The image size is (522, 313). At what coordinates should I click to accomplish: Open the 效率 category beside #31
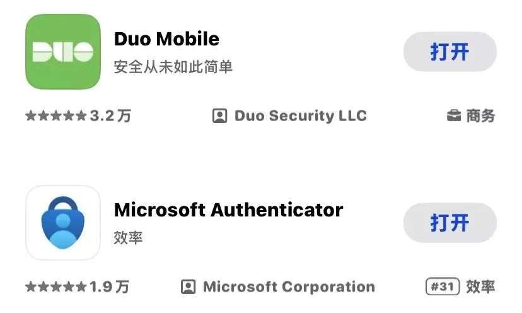(x=480, y=286)
